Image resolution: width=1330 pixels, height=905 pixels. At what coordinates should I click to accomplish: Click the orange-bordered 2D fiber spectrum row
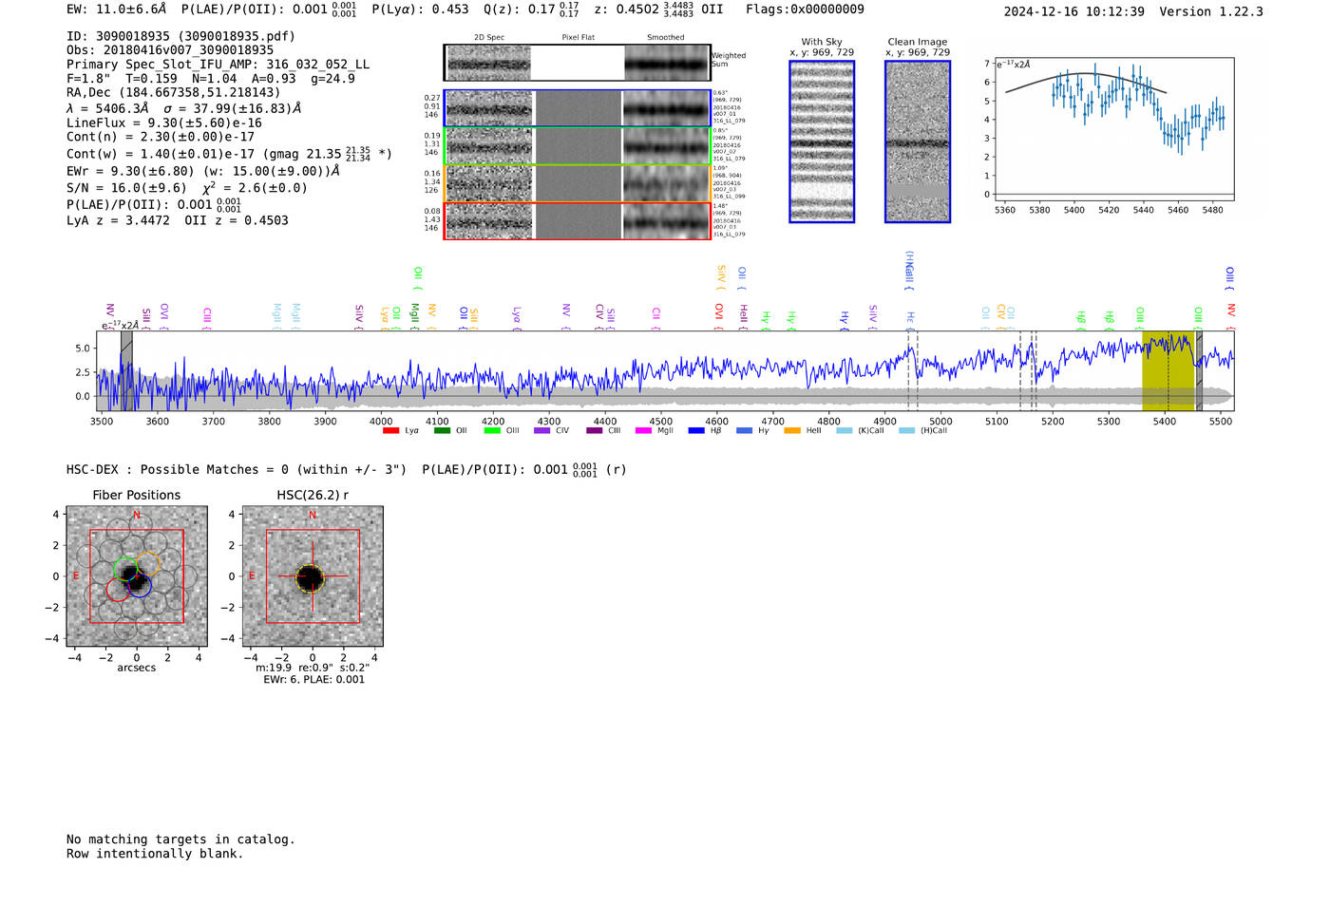point(578,183)
